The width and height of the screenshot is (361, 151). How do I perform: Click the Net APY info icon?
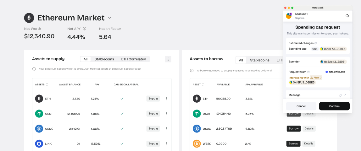click(85, 29)
